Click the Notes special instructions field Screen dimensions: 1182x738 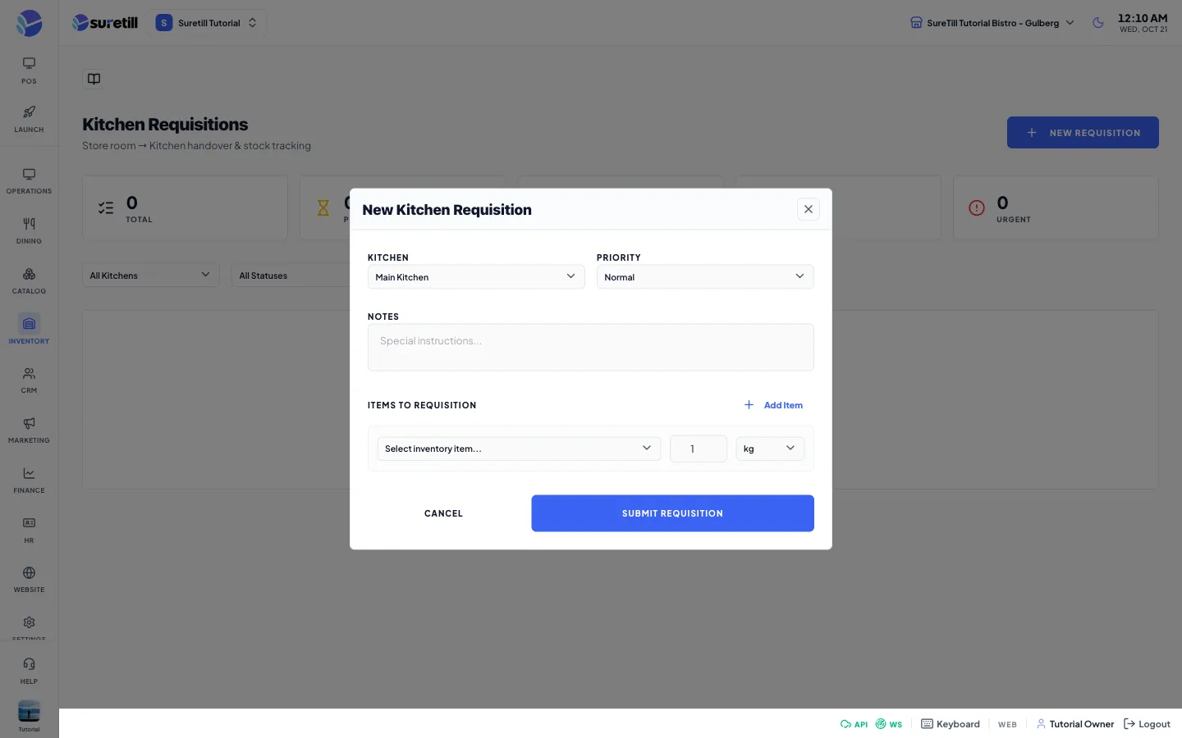pyautogui.click(x=591, y=347)
